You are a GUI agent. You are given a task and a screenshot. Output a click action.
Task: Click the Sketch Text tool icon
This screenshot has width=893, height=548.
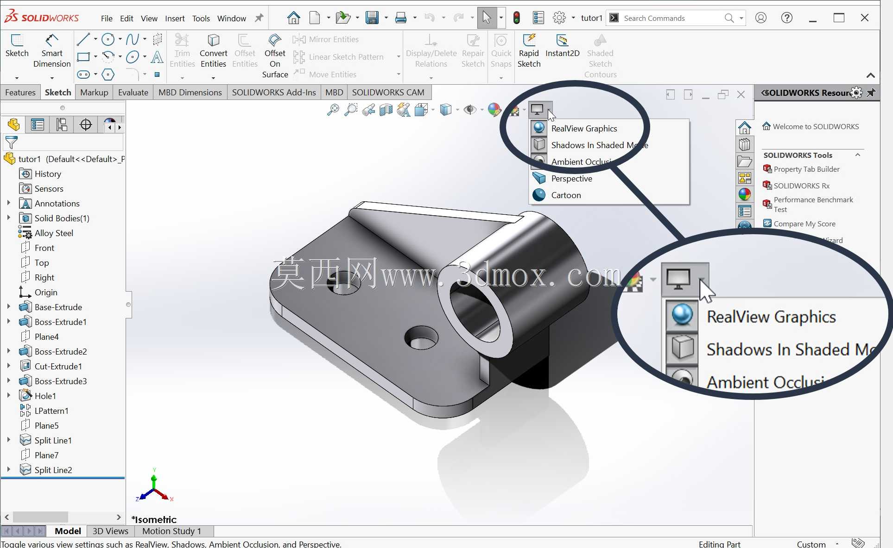point(157,57)
